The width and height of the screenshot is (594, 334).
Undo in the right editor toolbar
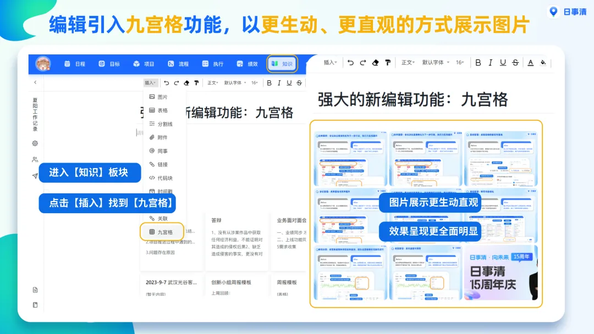(x=351, y=63)
